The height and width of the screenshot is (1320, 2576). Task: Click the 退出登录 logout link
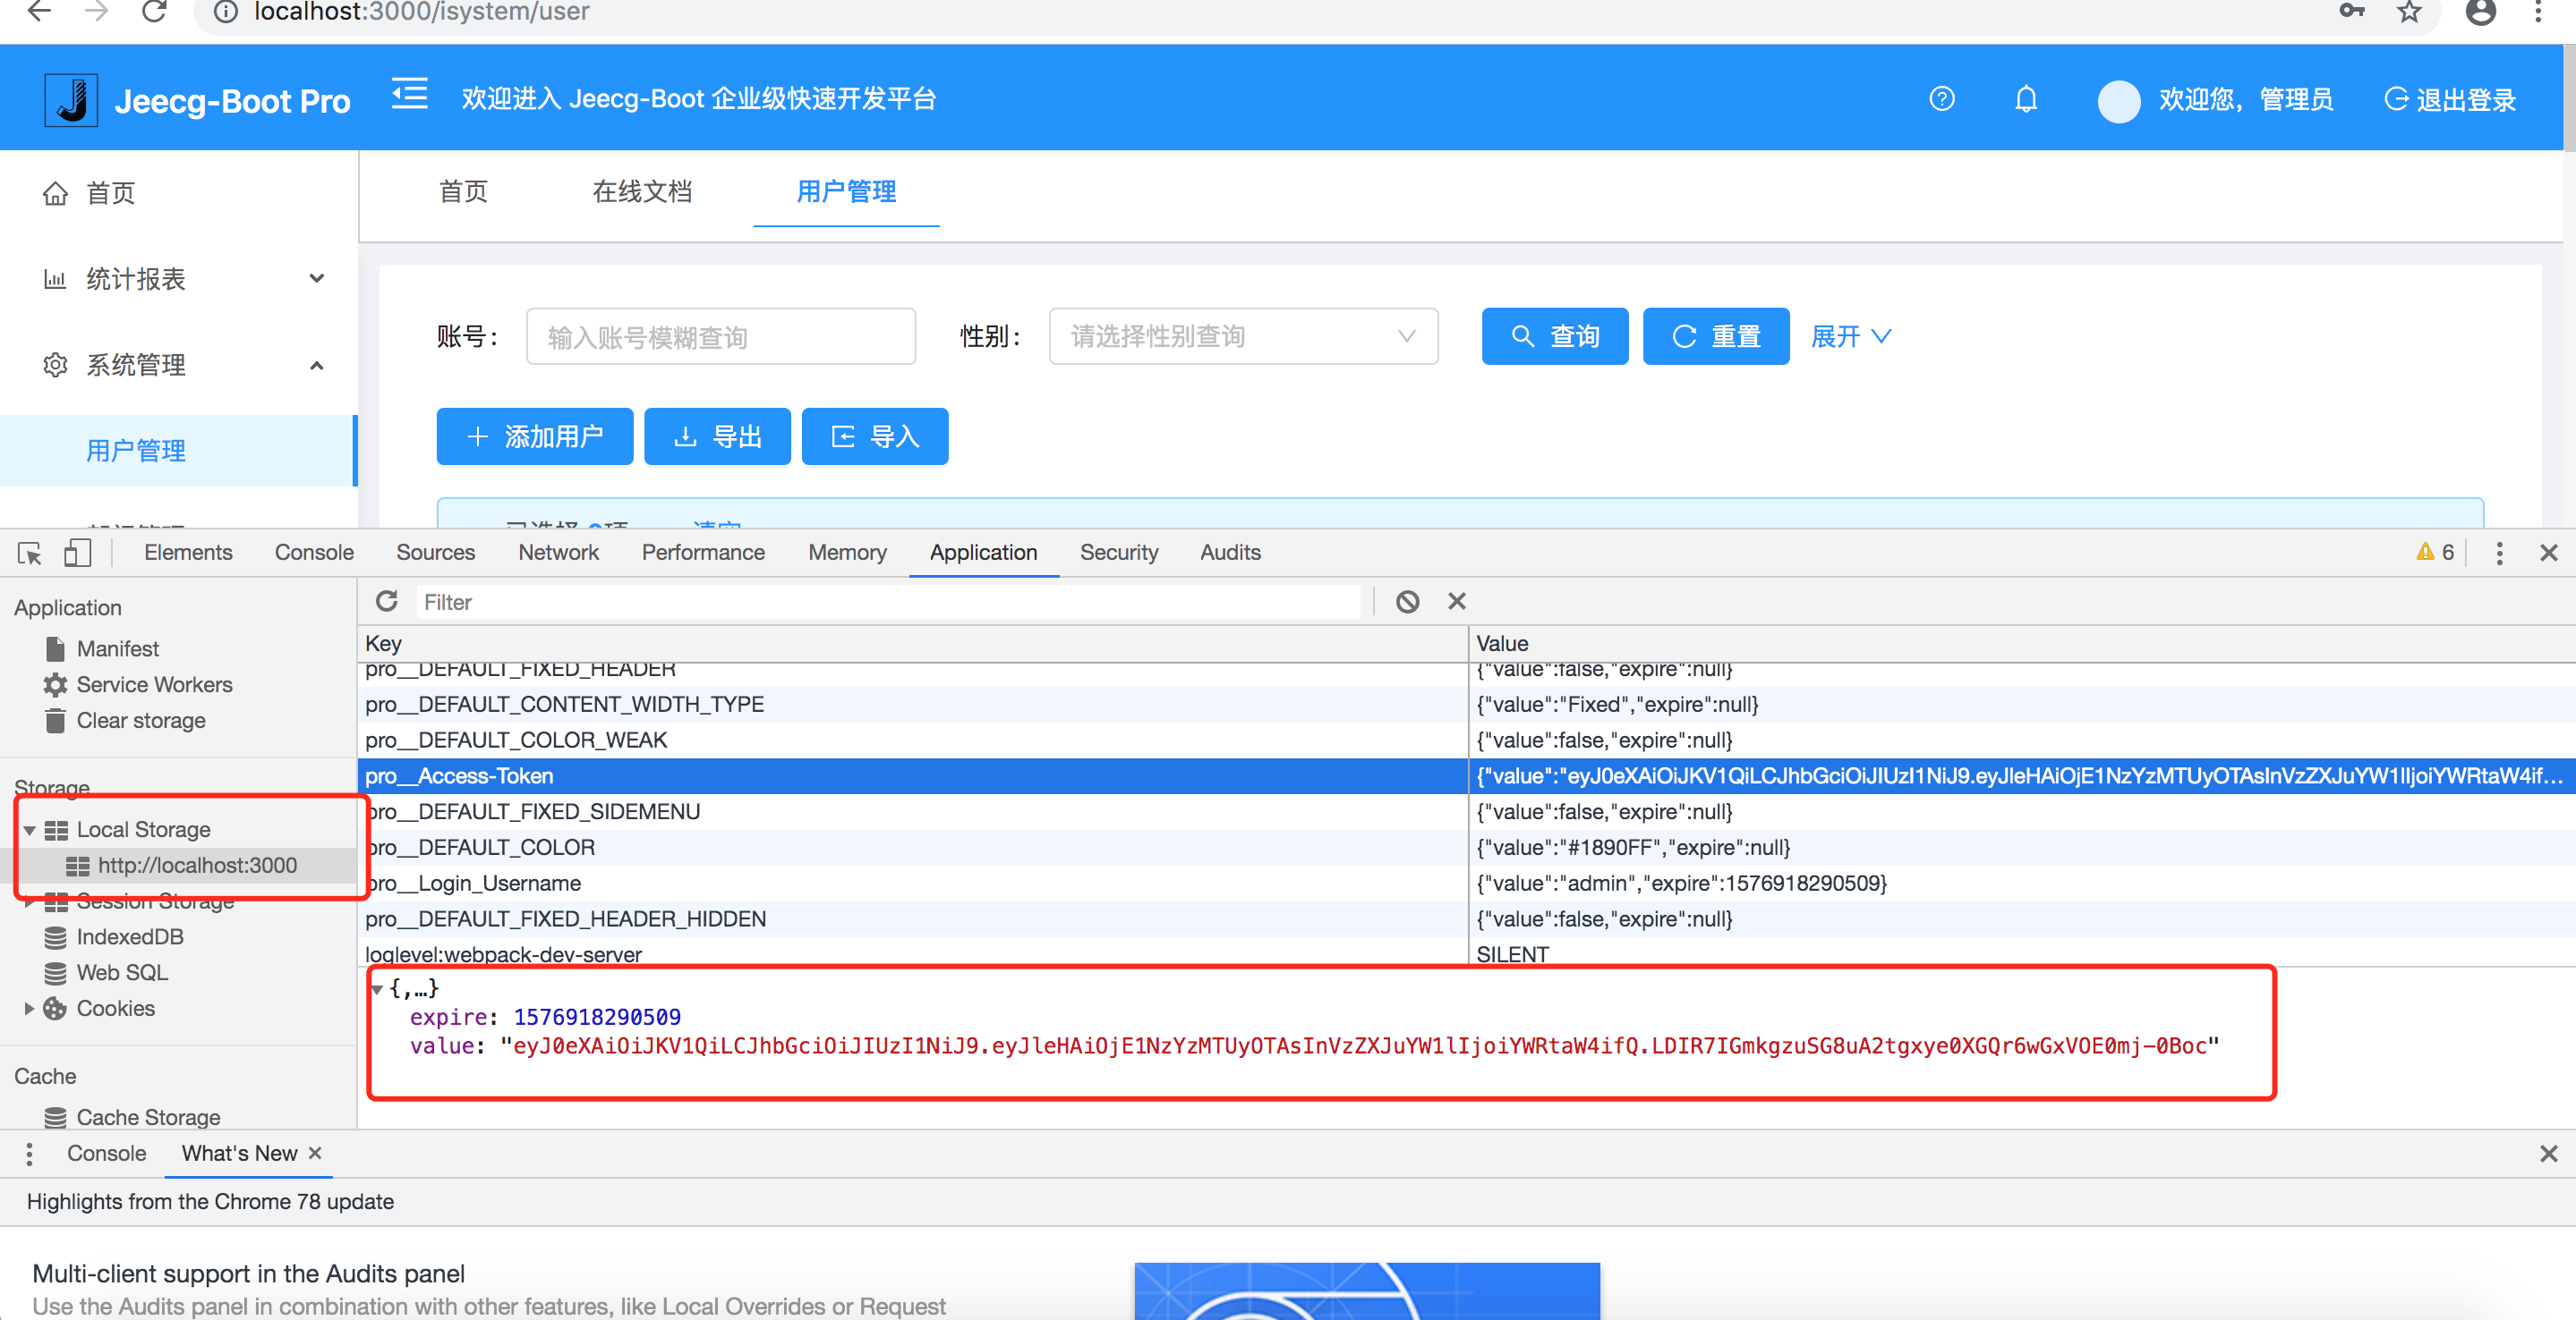[x=2450, y=99]
